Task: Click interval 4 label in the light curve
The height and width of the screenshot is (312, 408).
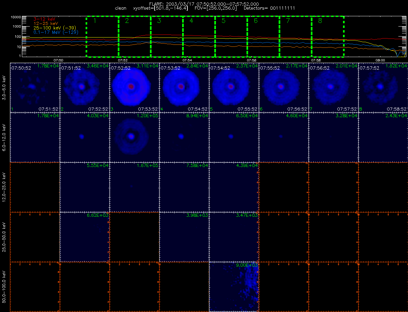Action: pos(191,21)
